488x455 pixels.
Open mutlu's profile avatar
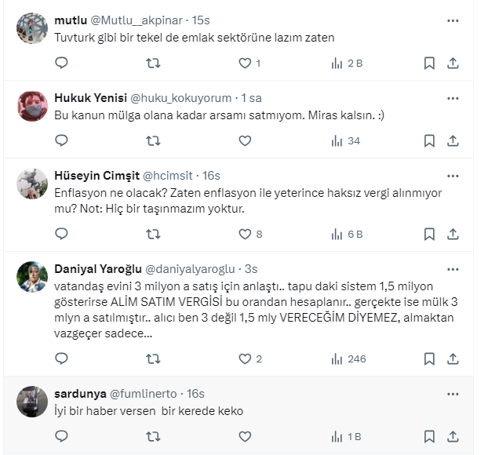32,28
